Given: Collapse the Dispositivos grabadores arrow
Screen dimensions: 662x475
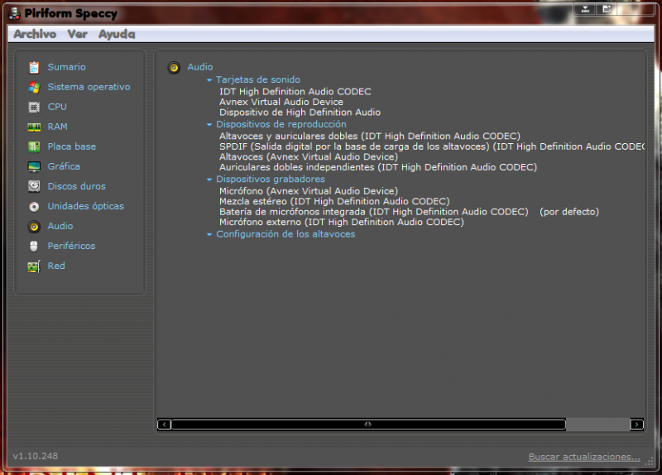Looking at the screenshot, I should [209, 180].
